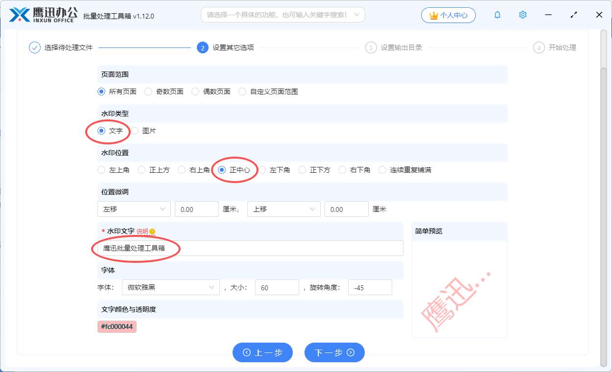
Task: Minimize the window
Action: (548, 15)
